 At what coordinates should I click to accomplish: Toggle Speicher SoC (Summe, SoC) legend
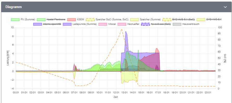(107, 19)
